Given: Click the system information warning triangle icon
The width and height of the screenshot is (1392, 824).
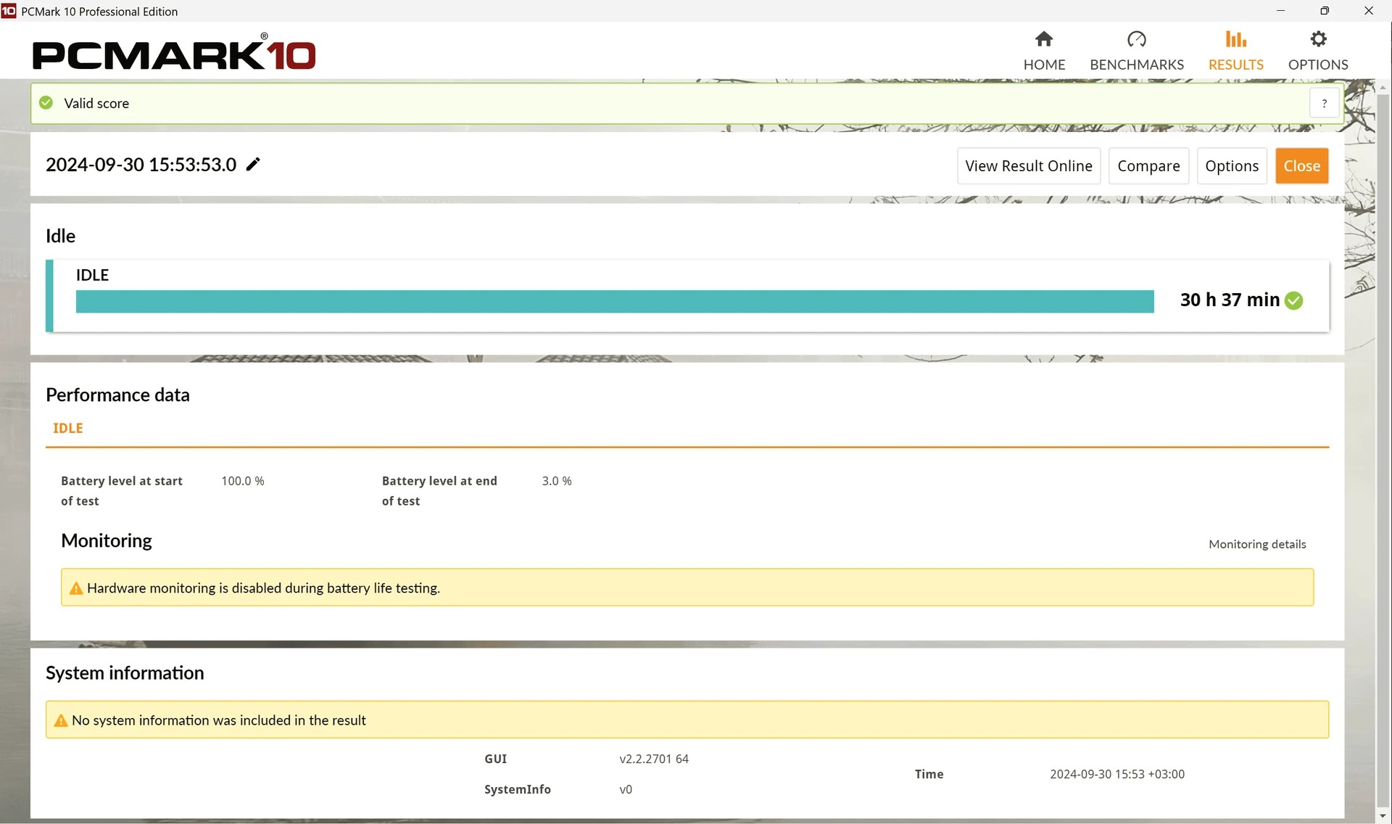Looking at the screenshot, I should coord(61,721).
